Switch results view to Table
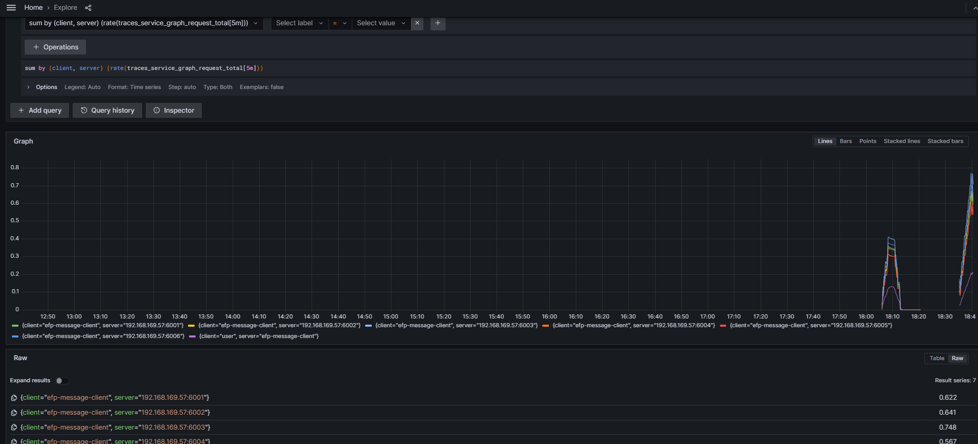Image resolution: width=978 pixels, height=444 pixels. click(936, 359)
